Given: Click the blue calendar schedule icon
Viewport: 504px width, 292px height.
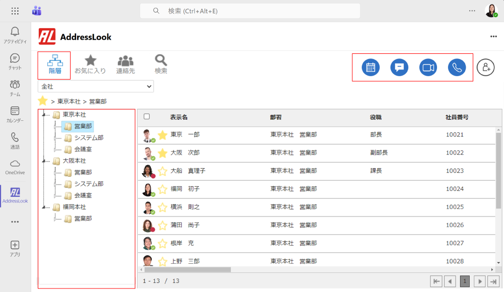Looking at the screenshot, I should pos(371,67).
